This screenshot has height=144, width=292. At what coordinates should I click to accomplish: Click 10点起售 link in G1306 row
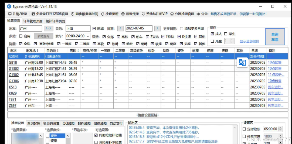click(274, 81)
